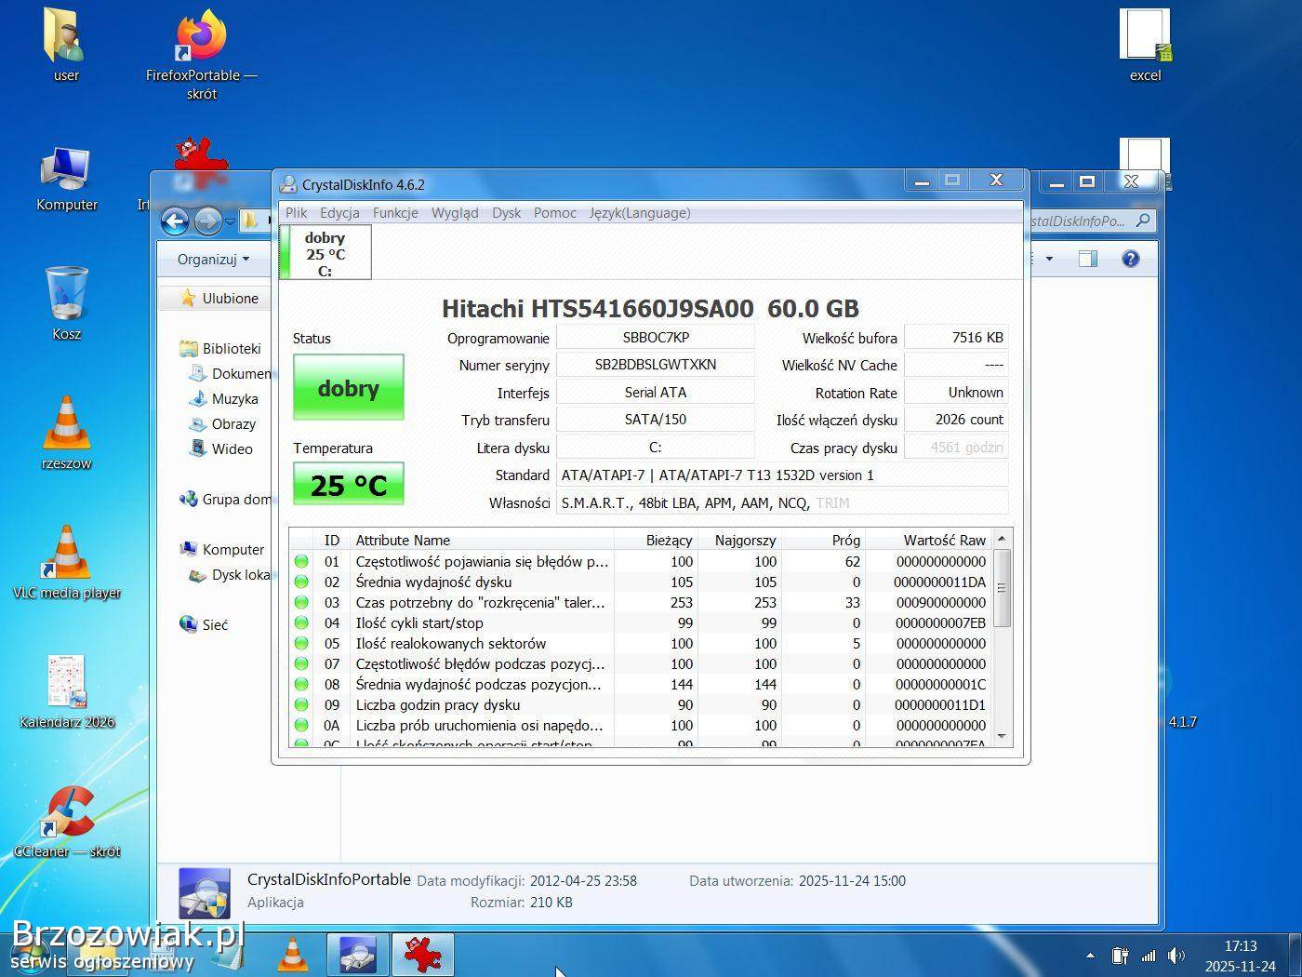The image size is (1302, 977).
Task: Click the 25 °C temperature button
Action: coord(348,485)
